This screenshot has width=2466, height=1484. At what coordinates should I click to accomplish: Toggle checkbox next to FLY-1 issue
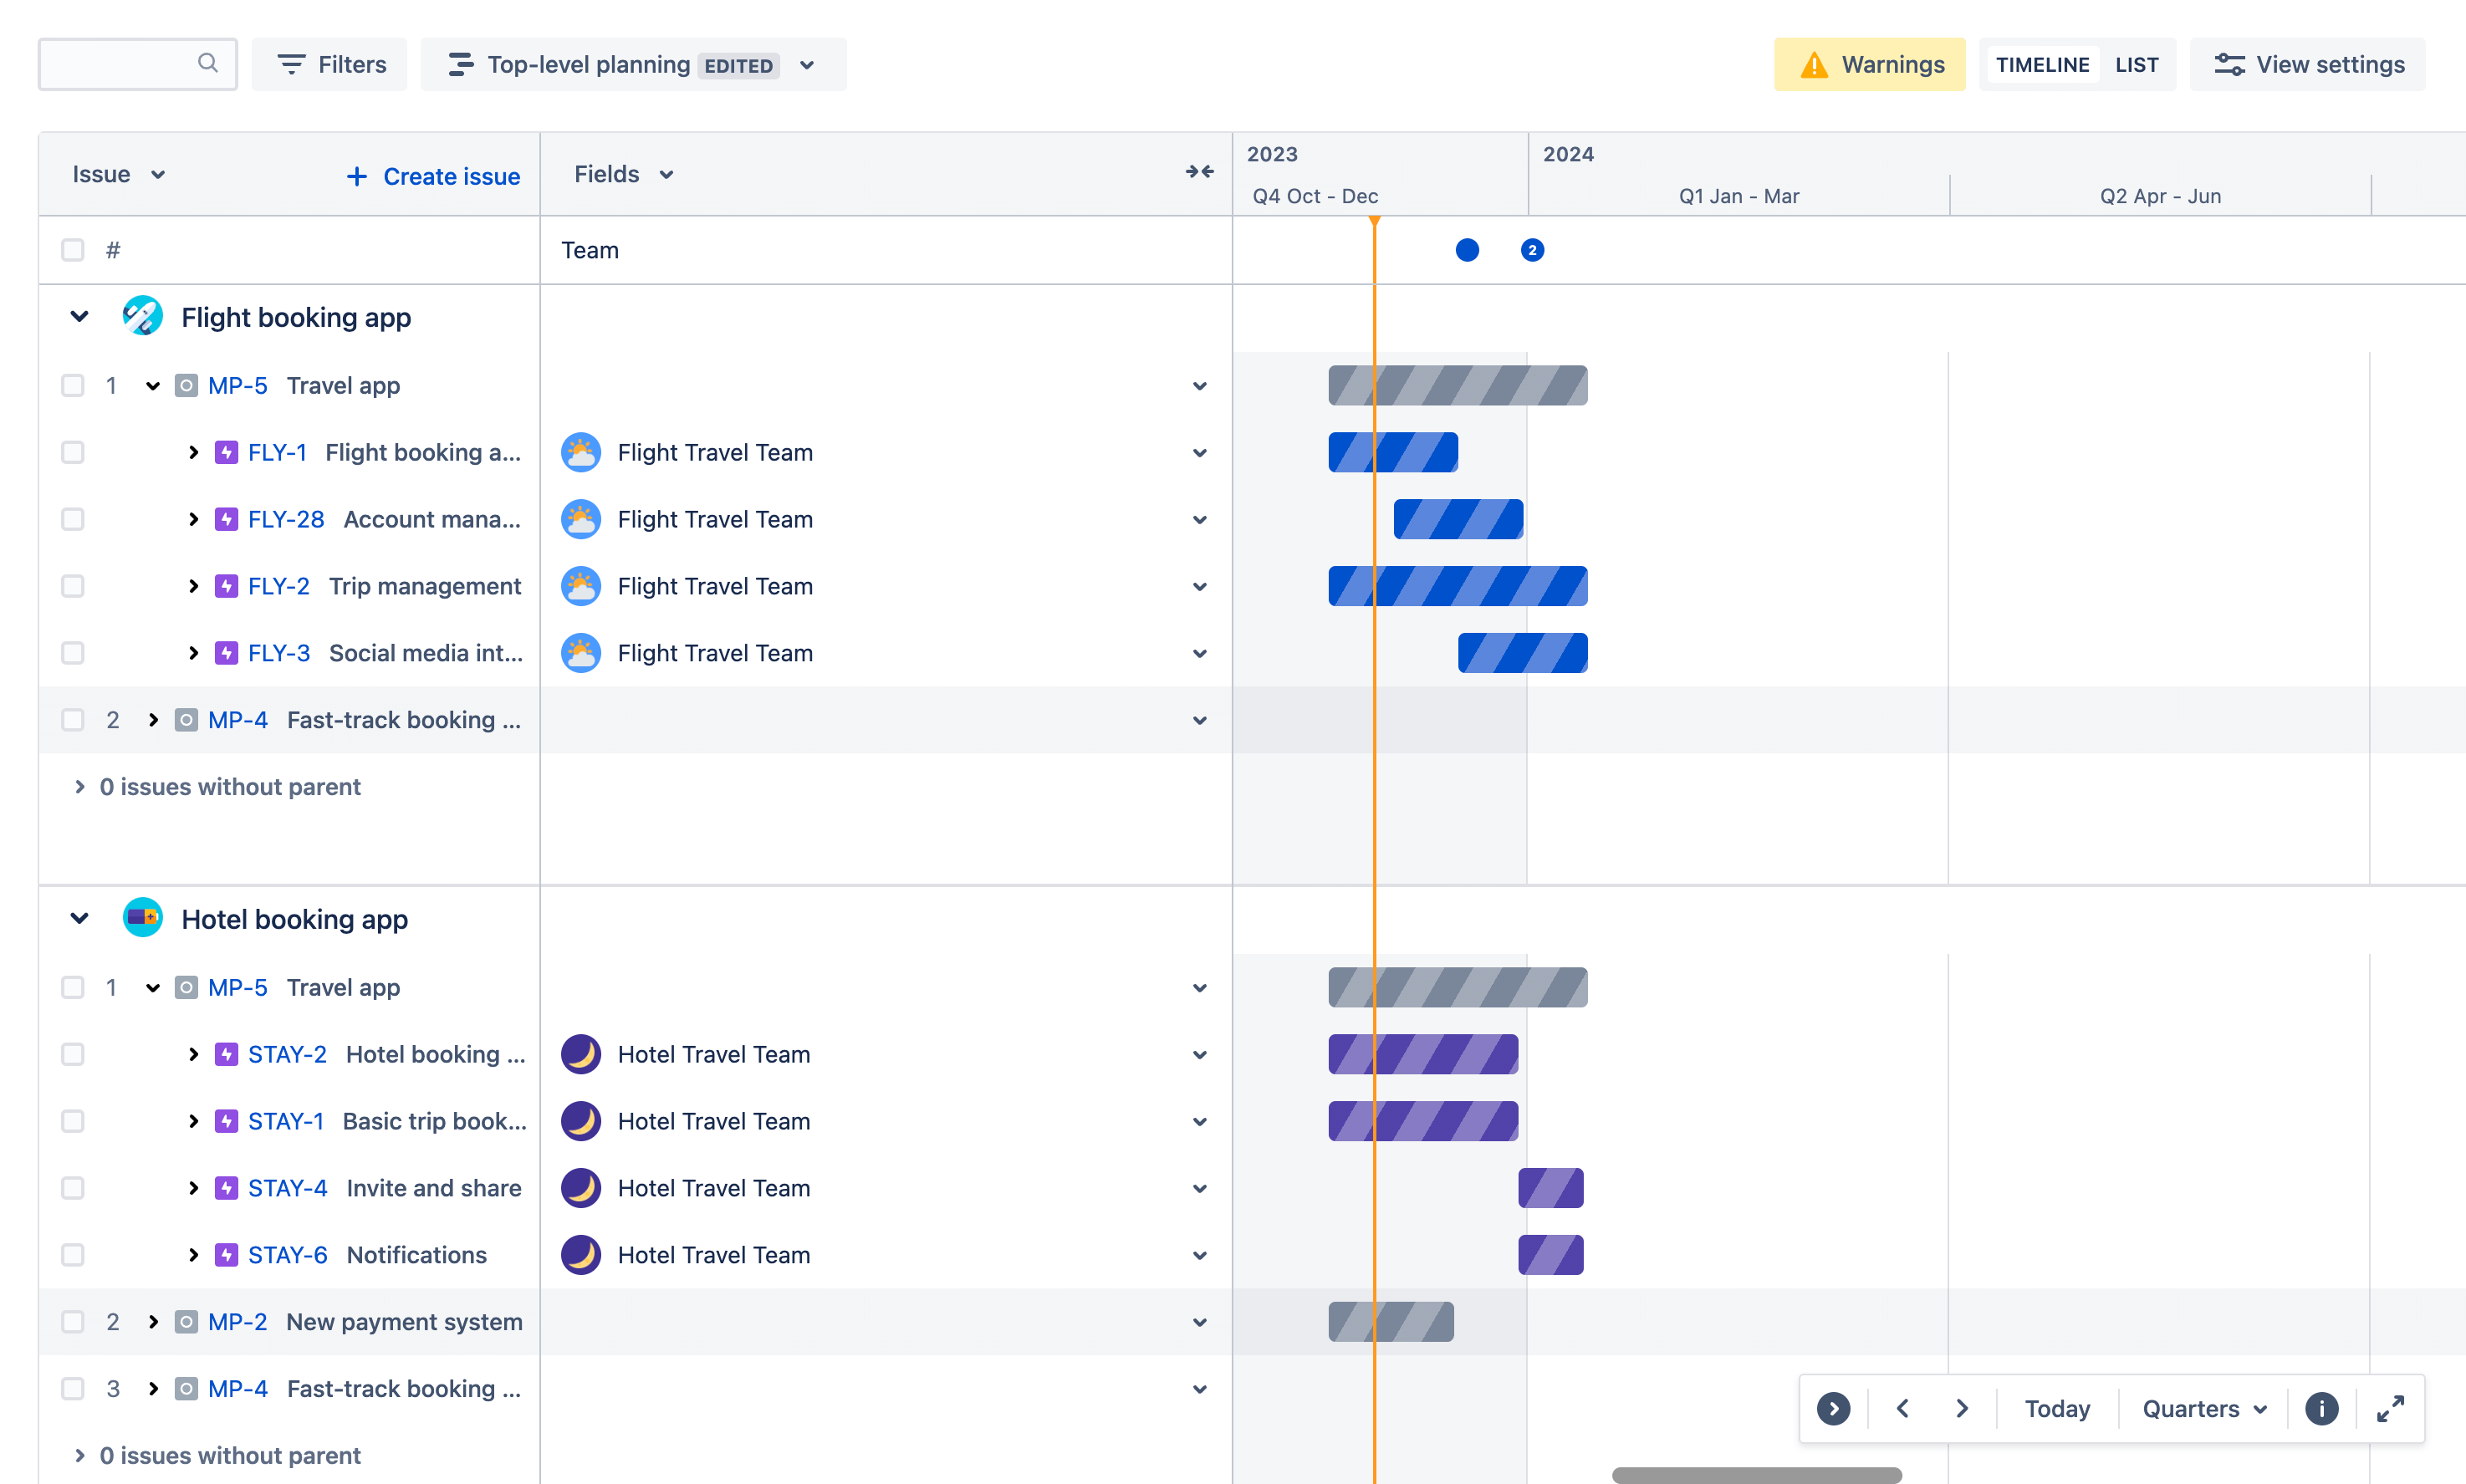[x=70, y=452]
